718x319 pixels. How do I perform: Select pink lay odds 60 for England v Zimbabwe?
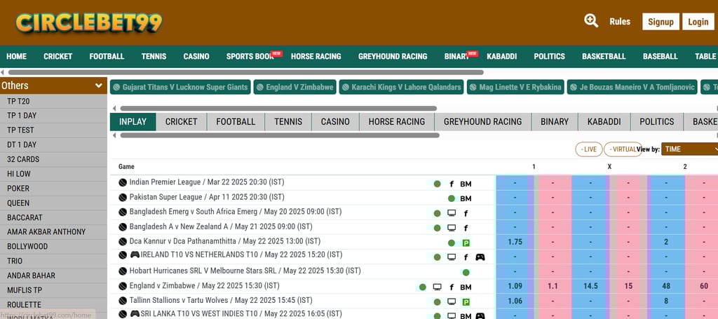tap(704, 286)
